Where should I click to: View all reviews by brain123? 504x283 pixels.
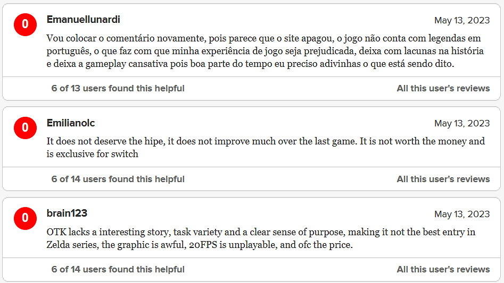[x=443, y=269]
